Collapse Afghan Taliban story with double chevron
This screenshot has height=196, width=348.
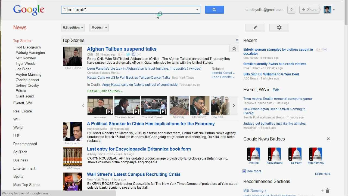234,49
